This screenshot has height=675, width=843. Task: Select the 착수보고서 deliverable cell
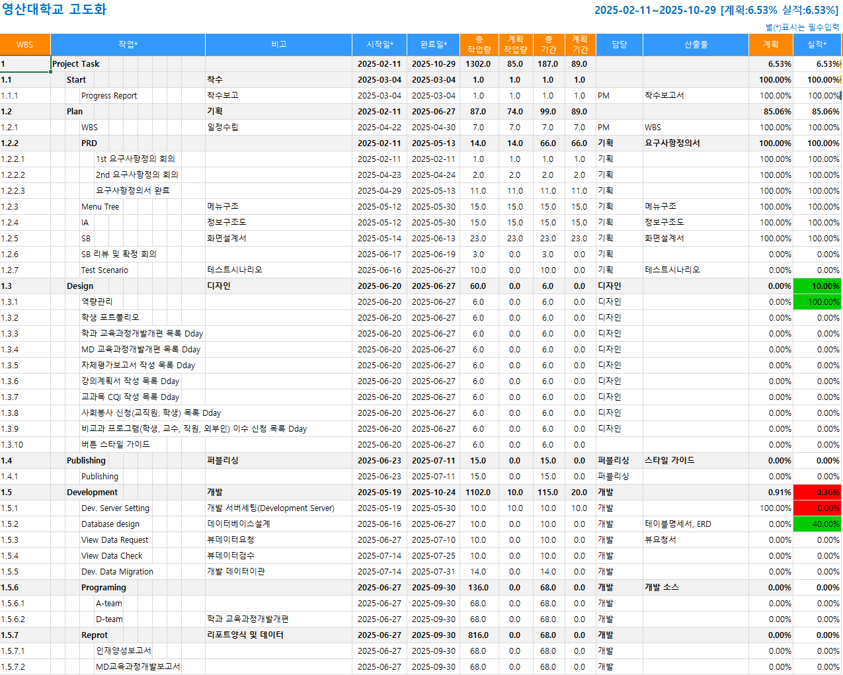coord(664,96)
